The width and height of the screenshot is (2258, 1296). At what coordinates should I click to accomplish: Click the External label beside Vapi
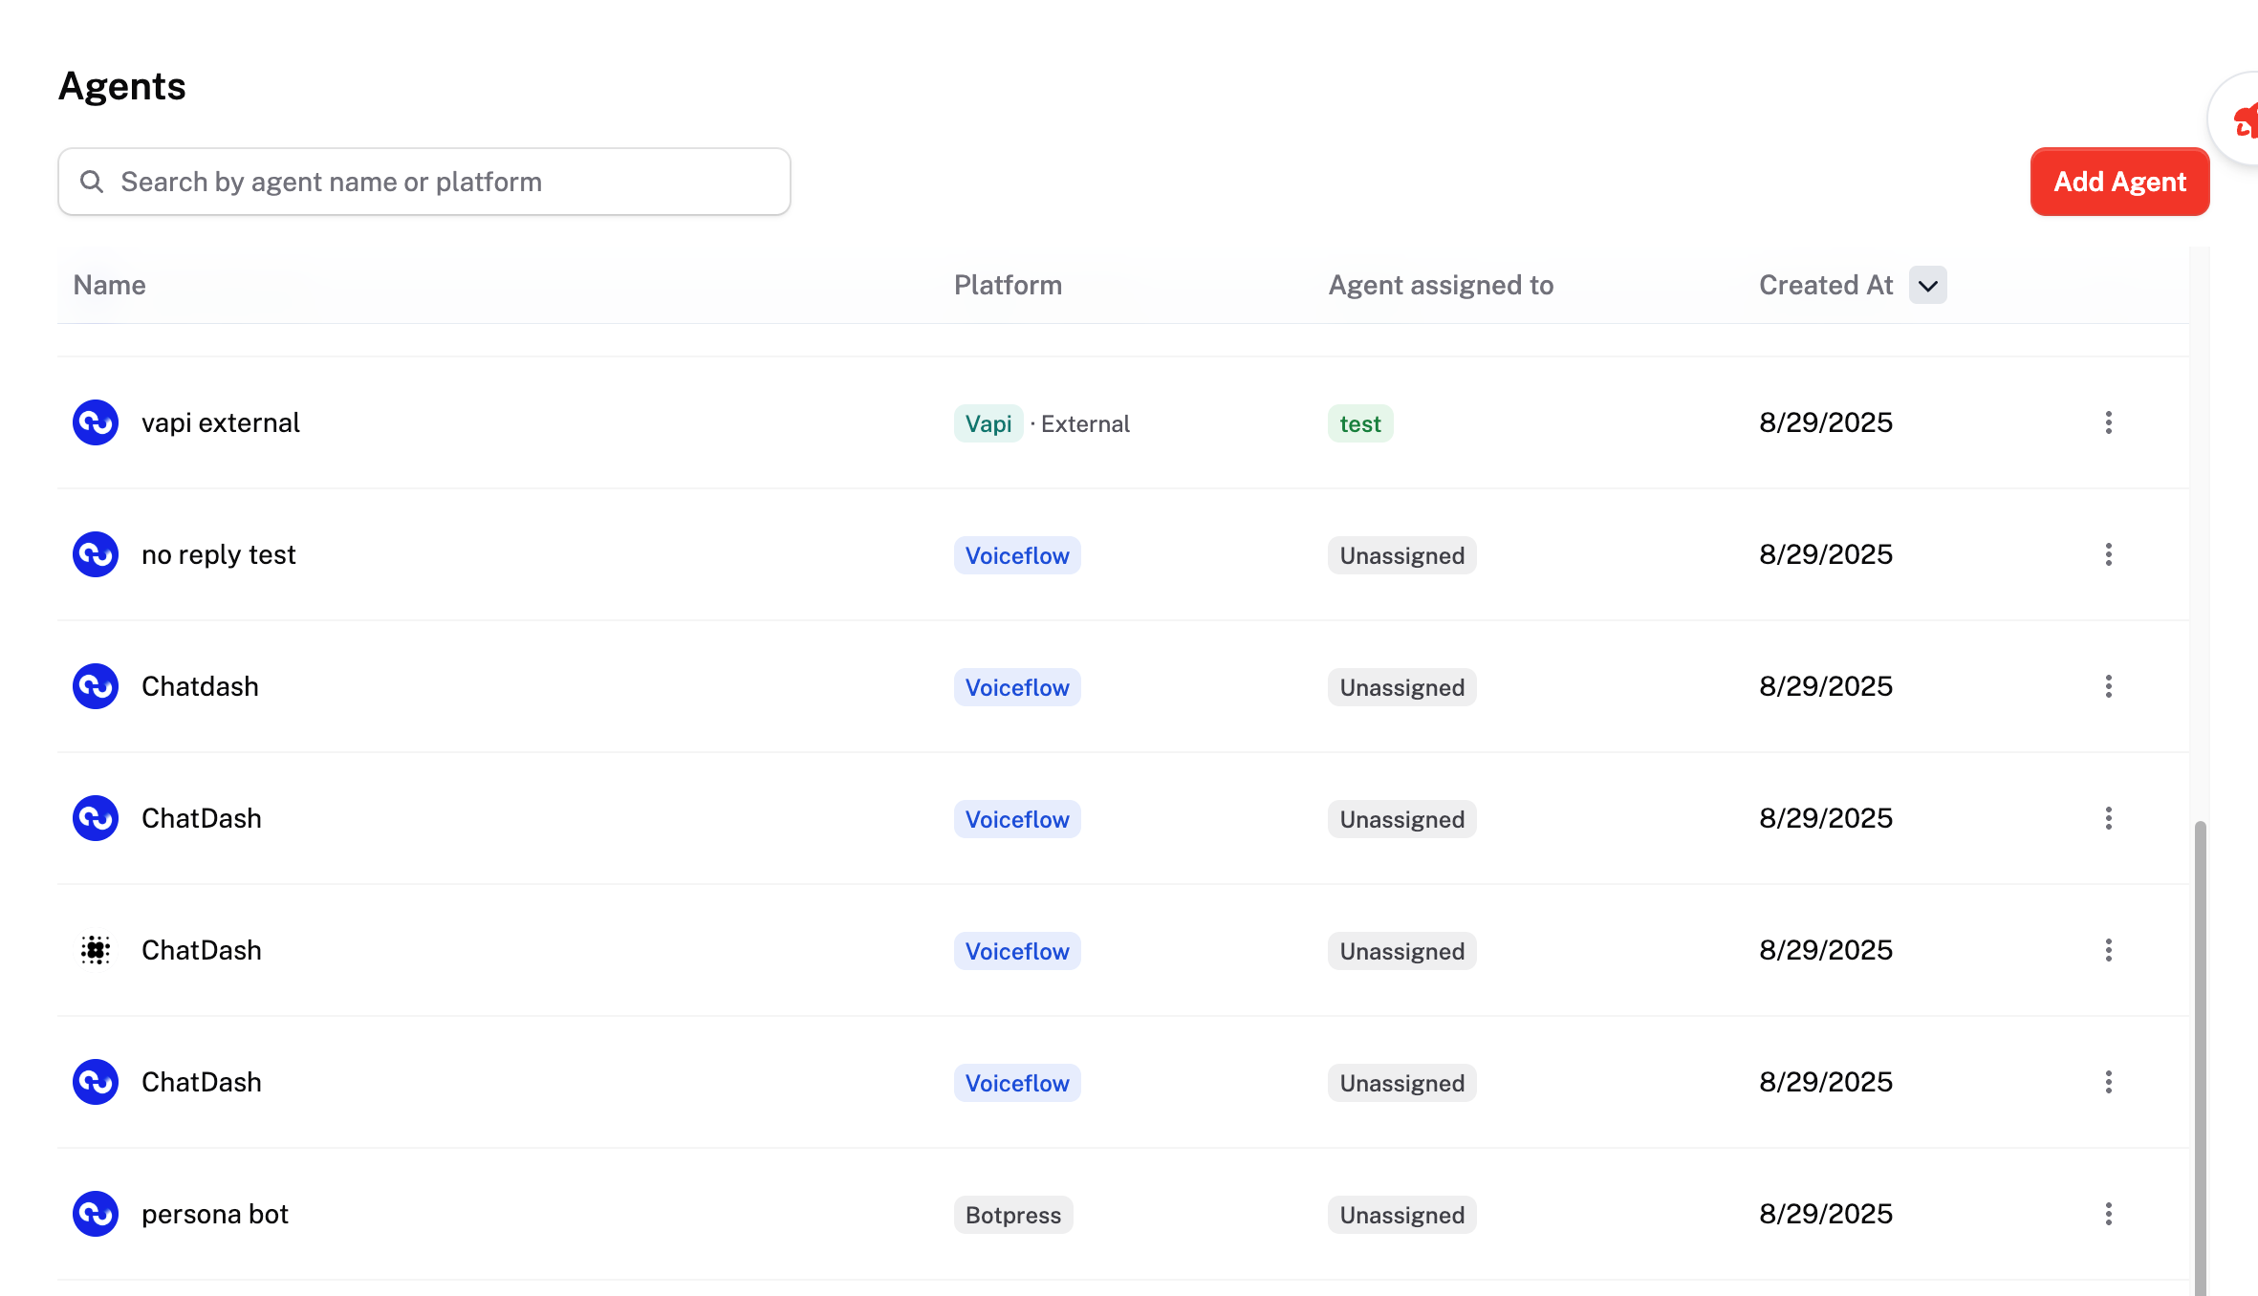pyautogui.click(x=1085, y=423)
